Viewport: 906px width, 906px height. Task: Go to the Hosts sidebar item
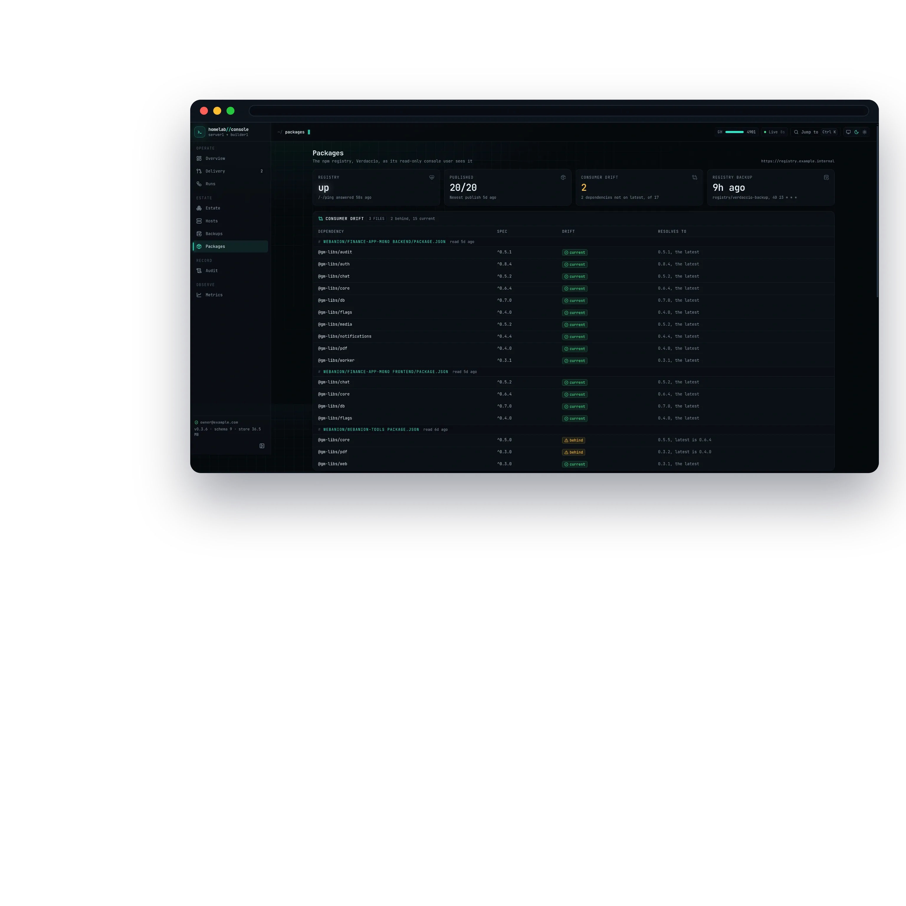[x=230, y=221]
